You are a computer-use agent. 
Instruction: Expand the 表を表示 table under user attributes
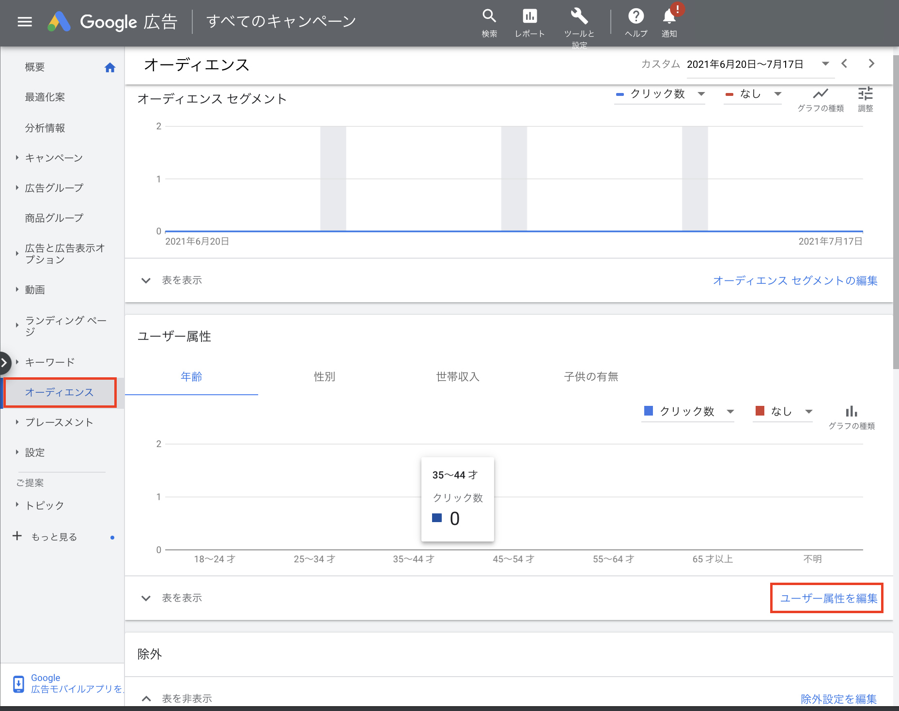coord(182,598)
